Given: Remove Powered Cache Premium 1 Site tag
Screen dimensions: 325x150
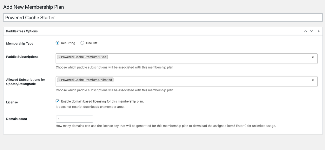Looking at the screenshot, I should point(59,57).
